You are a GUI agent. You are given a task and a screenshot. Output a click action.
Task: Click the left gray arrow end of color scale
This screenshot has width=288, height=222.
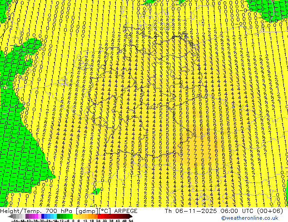(x=10, y=216)
